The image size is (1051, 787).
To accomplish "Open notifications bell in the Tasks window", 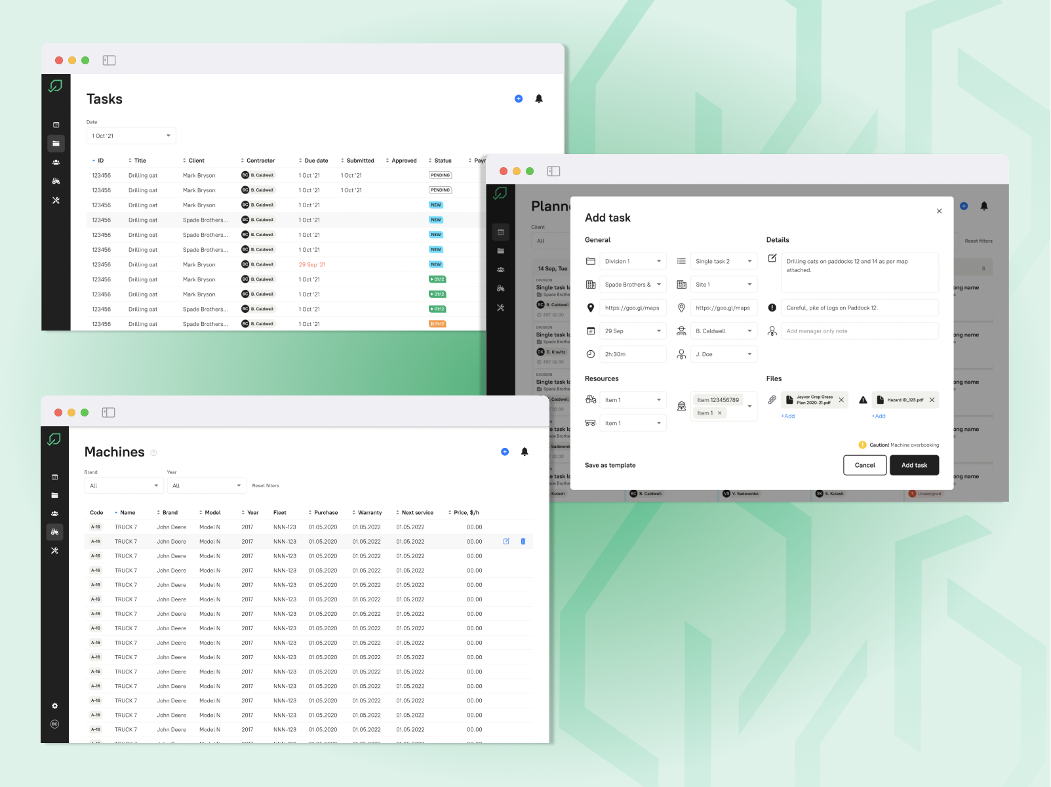I will 539,99.
